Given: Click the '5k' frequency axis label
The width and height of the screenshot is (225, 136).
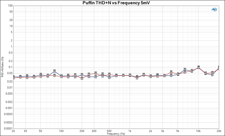Looking at the screenshot, I should point(178,131).
